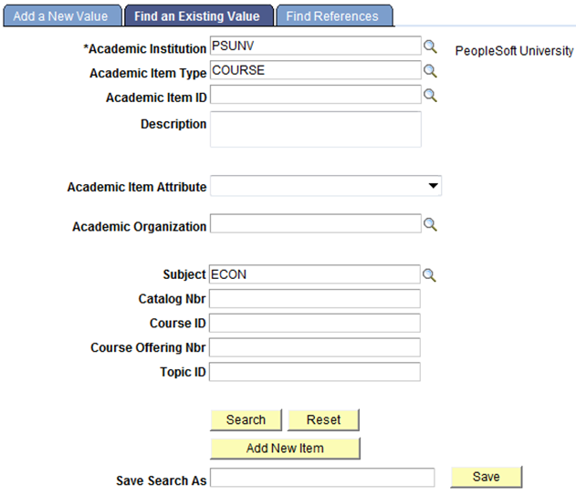The height and width of the screenshot is (495, 576).
Task: Expand the Academic Item Attribute dropdown
Action: 433,187
